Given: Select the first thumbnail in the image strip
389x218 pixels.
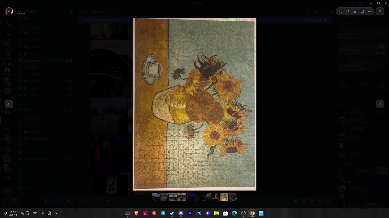Looking at the screenshot, I should 156,197.
